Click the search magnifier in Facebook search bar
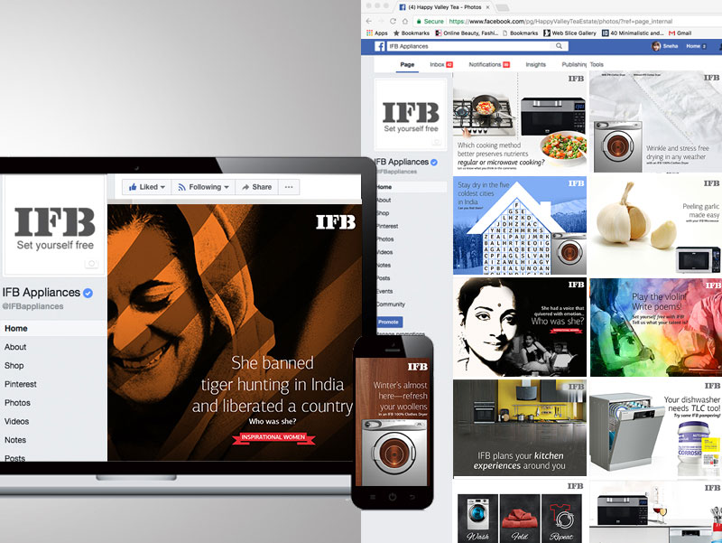Image resolution: width=722 pixels, height=543 pixels. tap(559, 46)
